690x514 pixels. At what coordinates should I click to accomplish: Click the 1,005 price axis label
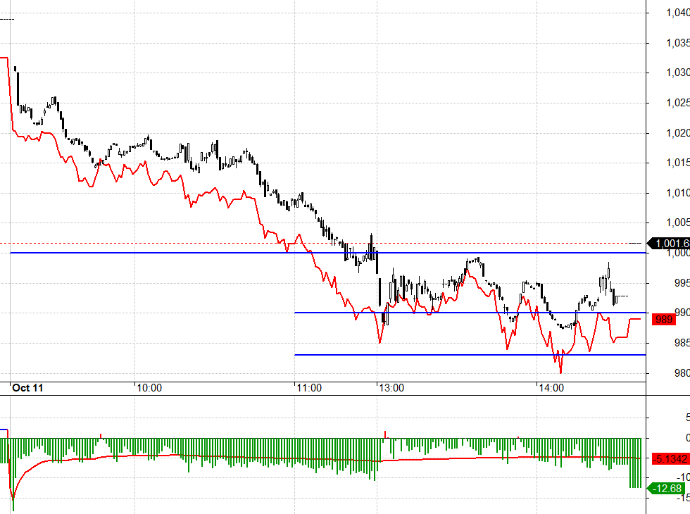[677, 222]
